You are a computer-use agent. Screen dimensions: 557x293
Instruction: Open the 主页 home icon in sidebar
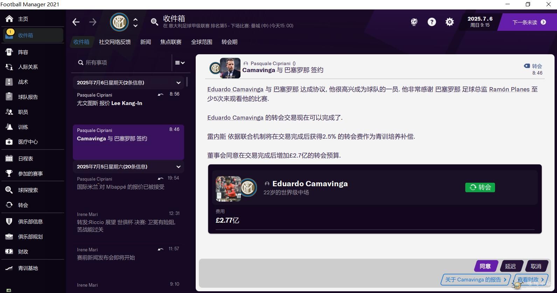pyautogui.click(x=9, y=19)
